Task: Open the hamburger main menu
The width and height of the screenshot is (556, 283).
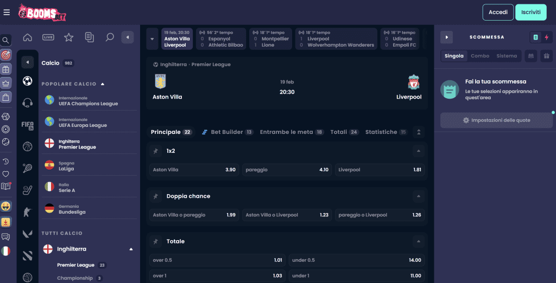Action: coord(7,12)
